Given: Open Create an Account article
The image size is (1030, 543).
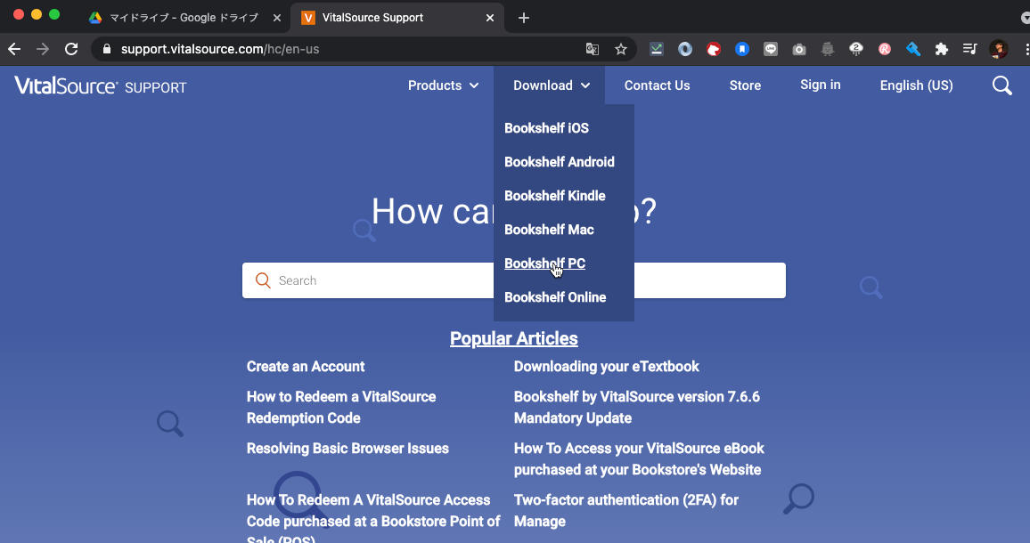Looking at the screenshot, I should click(x=306, y=367).
